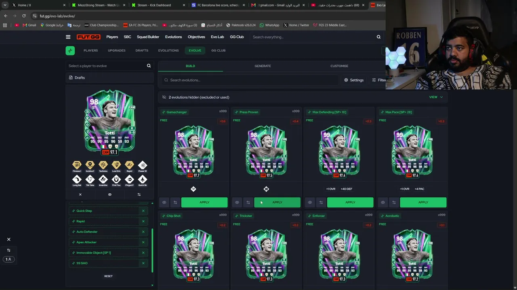Screen dimensions: 517x290
Task: Select the Technical playstyle icon
Action: click(x=103, y=165)
